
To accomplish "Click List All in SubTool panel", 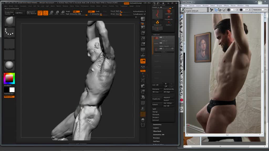I will click(x=157, y=85).
